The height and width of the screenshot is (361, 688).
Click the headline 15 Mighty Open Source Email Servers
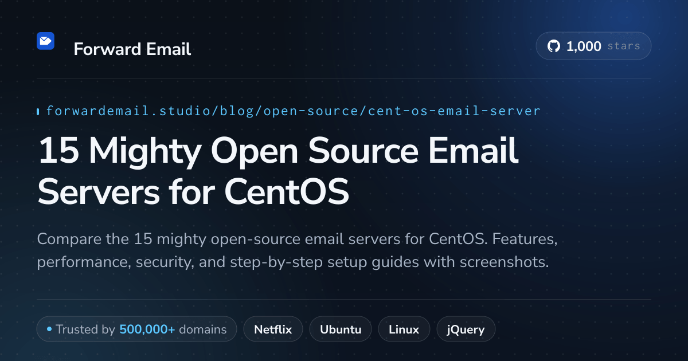[278, 171]
